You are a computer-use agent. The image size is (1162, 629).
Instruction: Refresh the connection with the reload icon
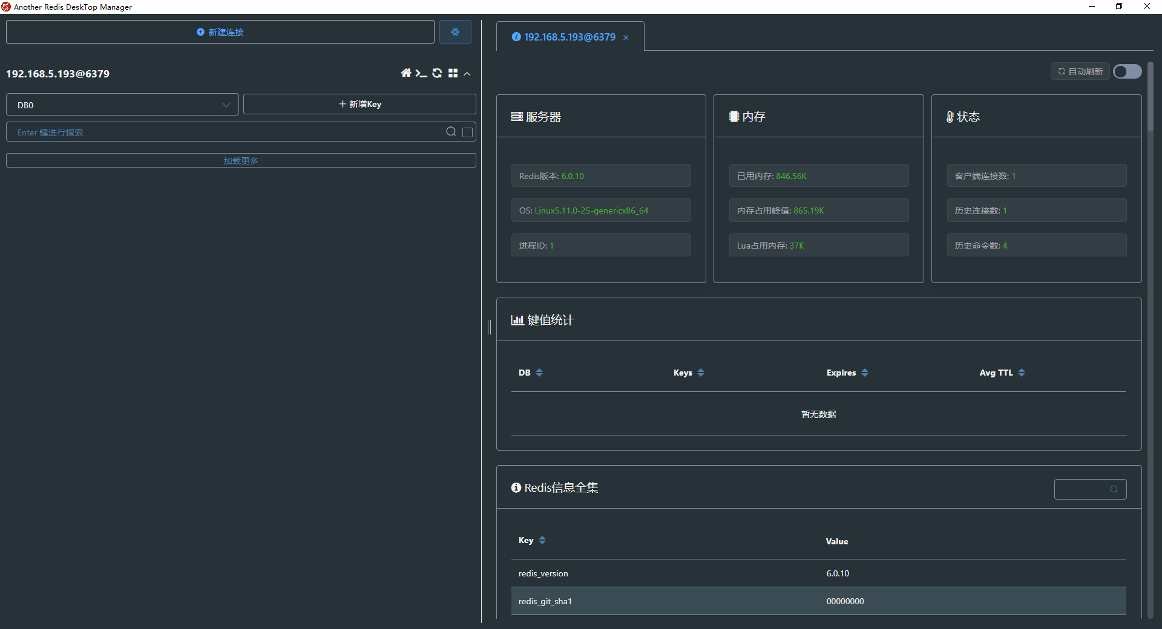click(437, 73)
